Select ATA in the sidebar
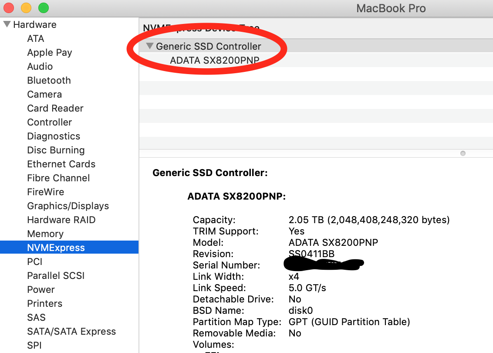 pos(36,38)
